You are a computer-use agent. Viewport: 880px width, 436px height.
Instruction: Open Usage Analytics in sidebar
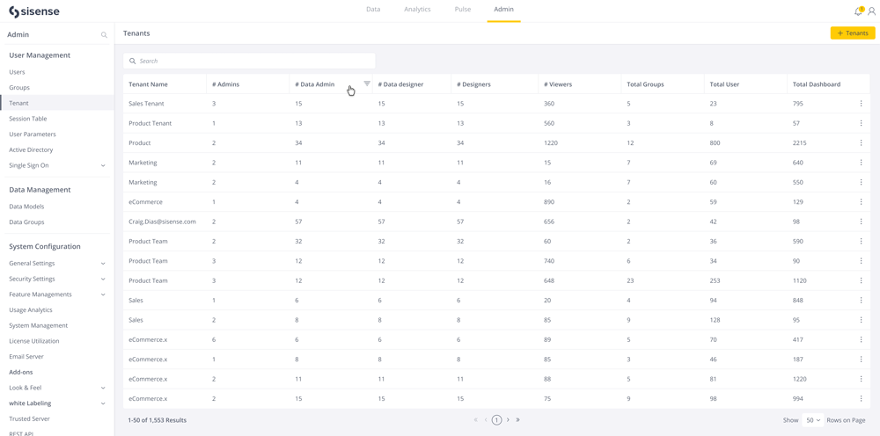(x=31, y=310)
